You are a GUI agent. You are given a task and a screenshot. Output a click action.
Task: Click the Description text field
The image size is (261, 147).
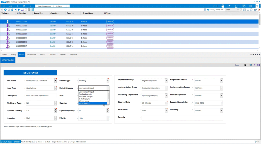pos(41,95)
